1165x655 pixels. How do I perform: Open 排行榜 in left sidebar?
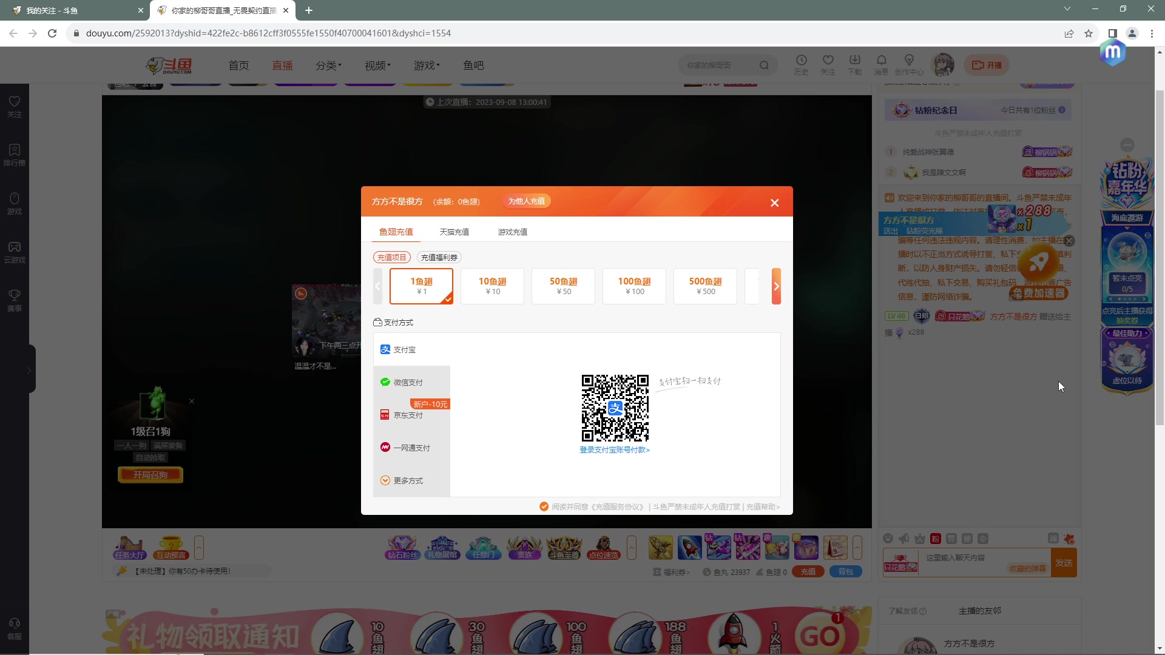[x=15, y=155]
